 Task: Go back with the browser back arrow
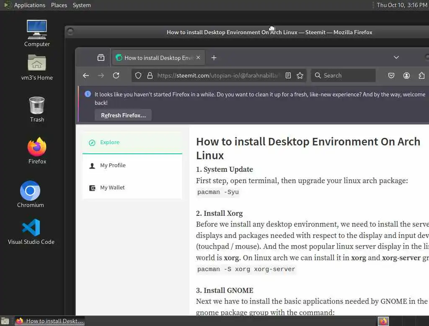point(86,75)
